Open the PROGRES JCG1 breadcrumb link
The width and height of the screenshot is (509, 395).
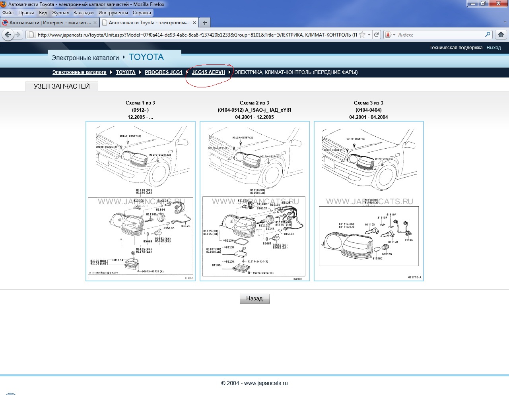point(163,72)
